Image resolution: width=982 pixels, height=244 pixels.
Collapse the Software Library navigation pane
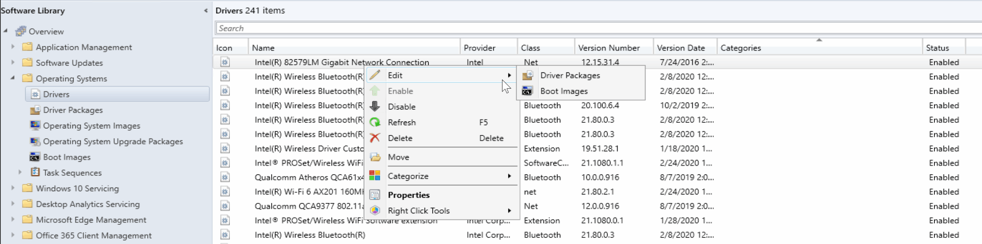[206, 11]
